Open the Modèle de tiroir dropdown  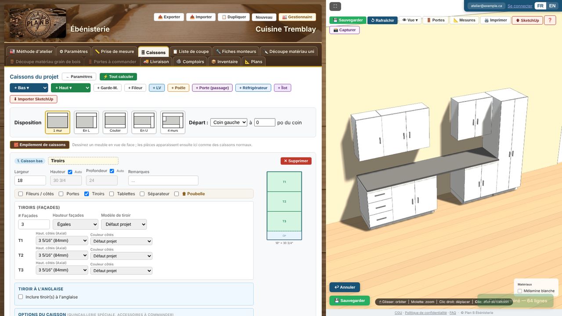click(124, 224)
